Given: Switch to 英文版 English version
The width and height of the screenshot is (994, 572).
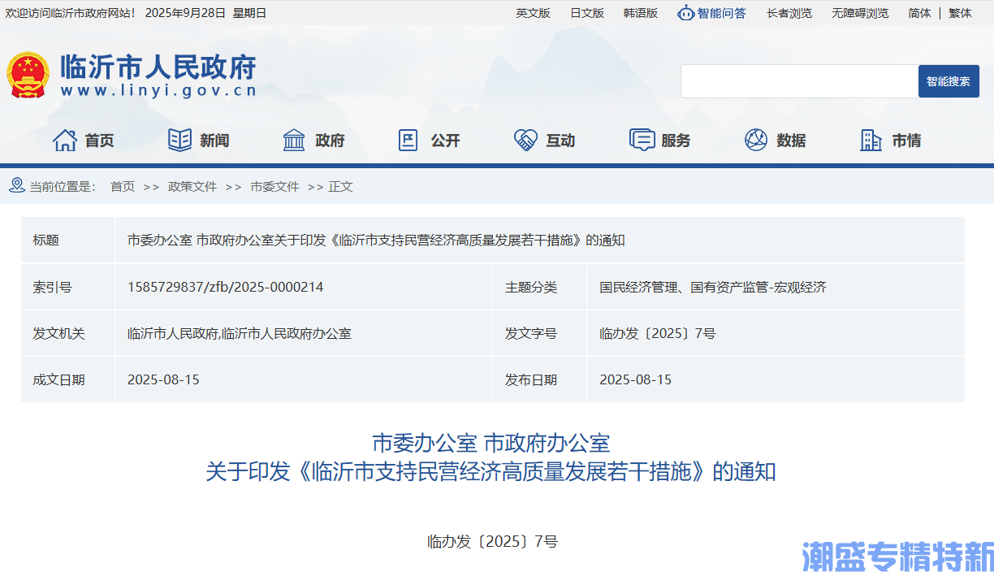Looking at the screenshot, I should pyautogui.click(x=533, y=13).
